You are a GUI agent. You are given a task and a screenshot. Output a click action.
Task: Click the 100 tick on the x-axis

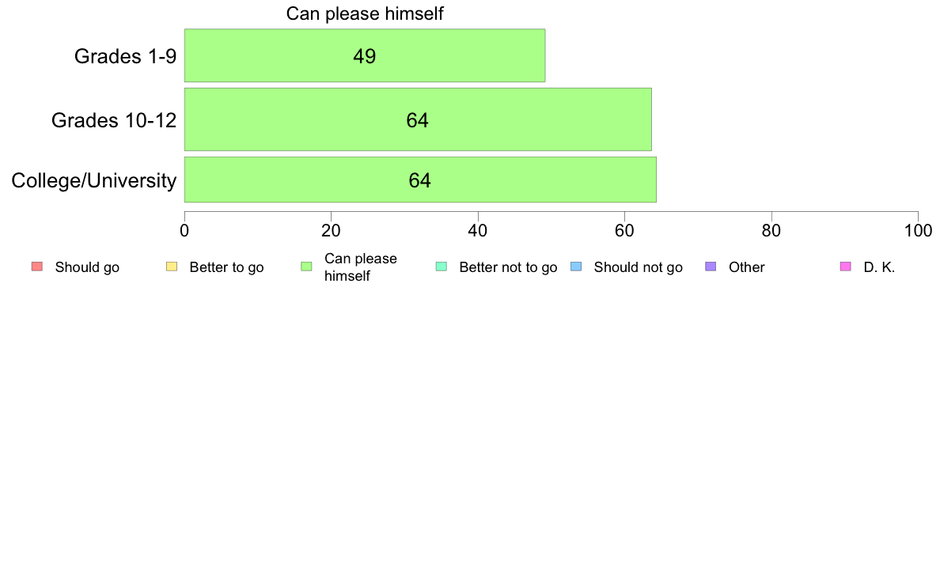(x=918, y=231)
